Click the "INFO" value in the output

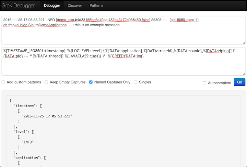(x=28, y=142)
